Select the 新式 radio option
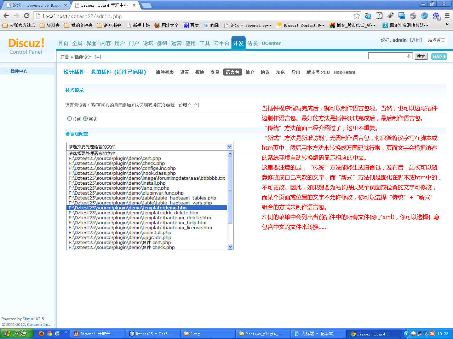 pyautogui.click(x=85, y=119)
